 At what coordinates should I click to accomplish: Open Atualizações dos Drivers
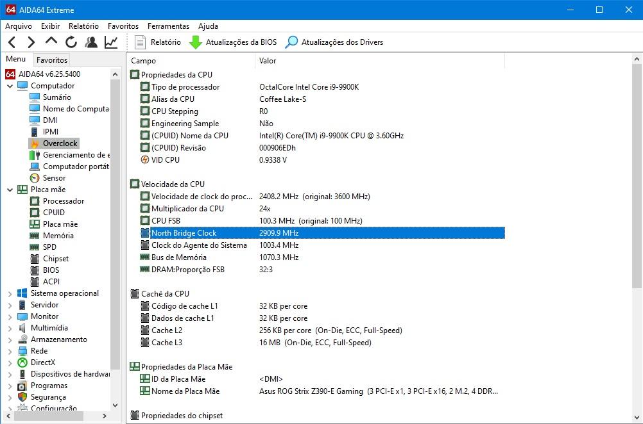[334, 42]
